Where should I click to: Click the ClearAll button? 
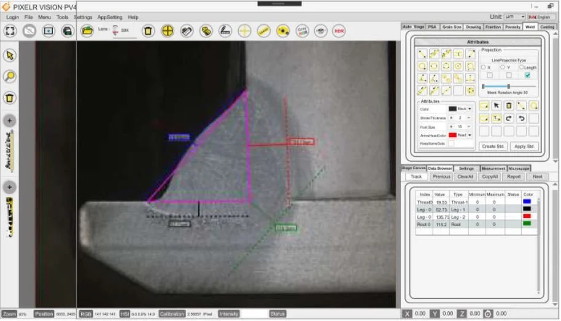click(x=465, y=177)
